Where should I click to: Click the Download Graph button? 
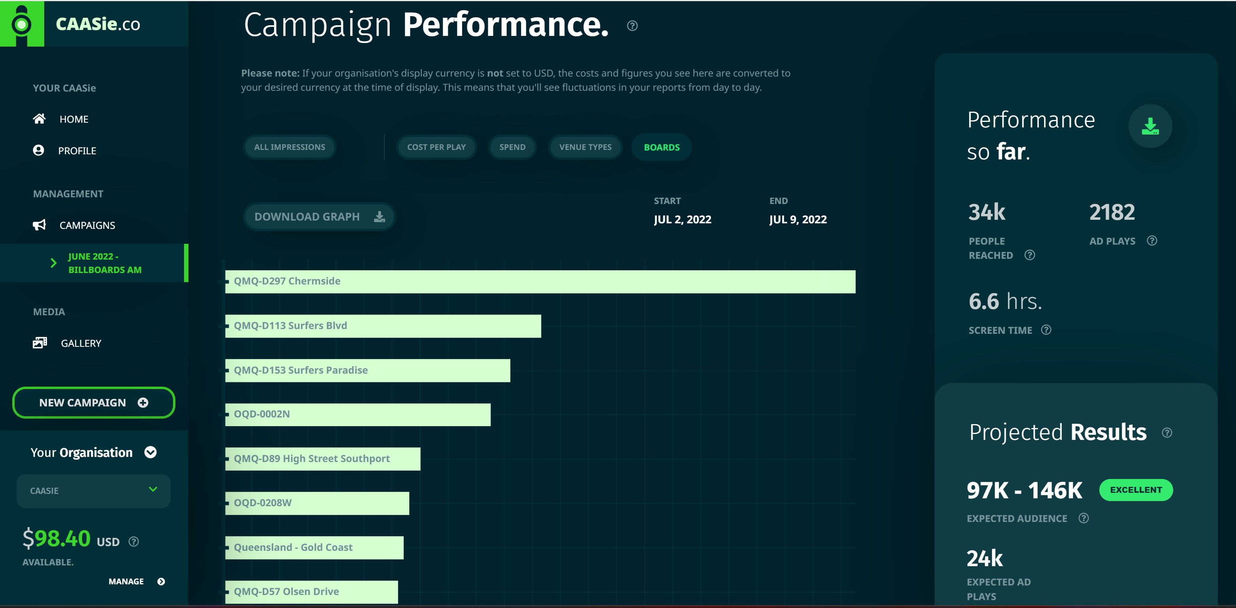tap(319, 217)
